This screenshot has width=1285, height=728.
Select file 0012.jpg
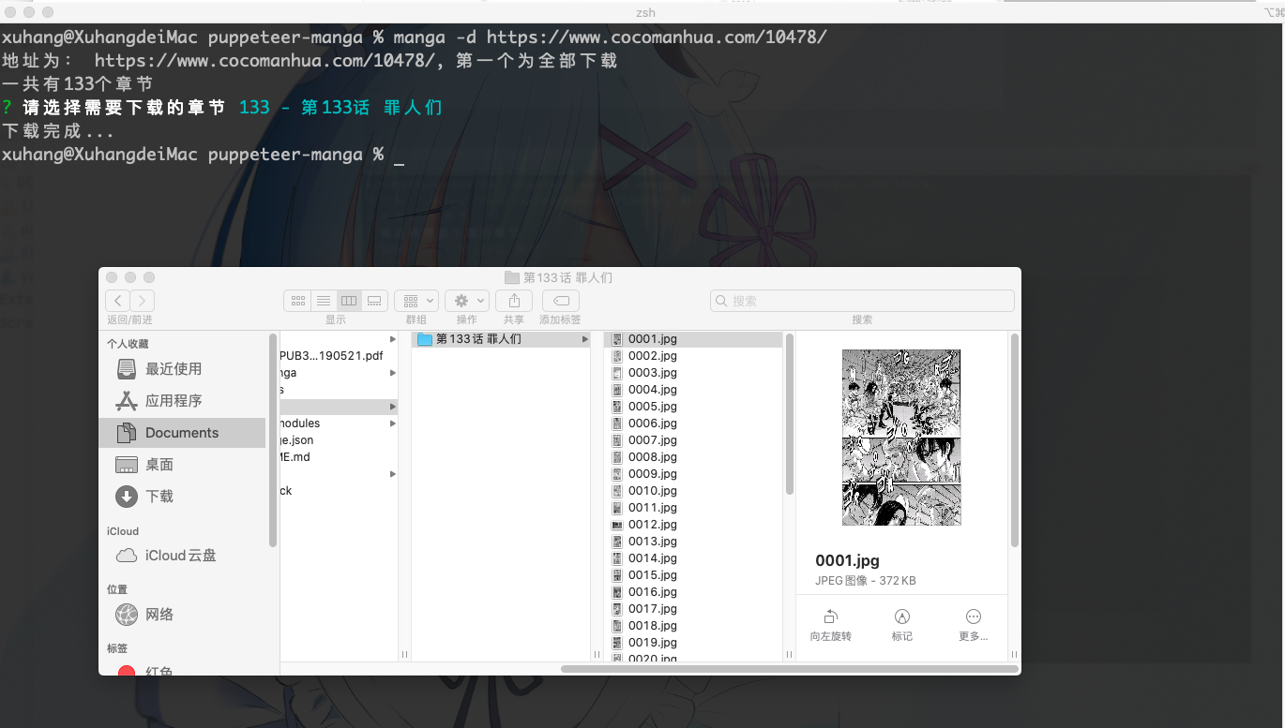click(692, 525)
